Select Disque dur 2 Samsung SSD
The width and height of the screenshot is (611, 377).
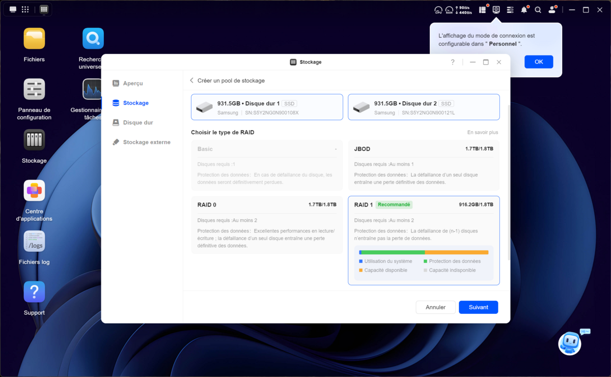pyautogui.click(x=424, y=107)
